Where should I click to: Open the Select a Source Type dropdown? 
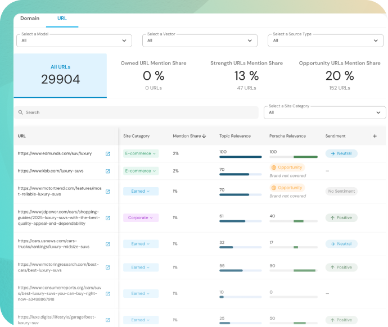click(x=326, y=40)
